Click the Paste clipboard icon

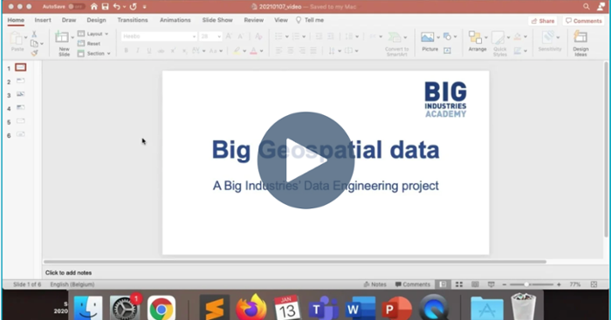[x=16, y=39]
